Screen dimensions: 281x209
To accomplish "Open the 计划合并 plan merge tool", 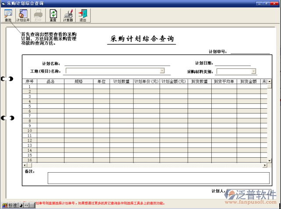I will click(x=23, y=15).
